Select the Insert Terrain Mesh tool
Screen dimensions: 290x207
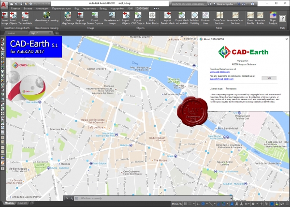point(25,18)
